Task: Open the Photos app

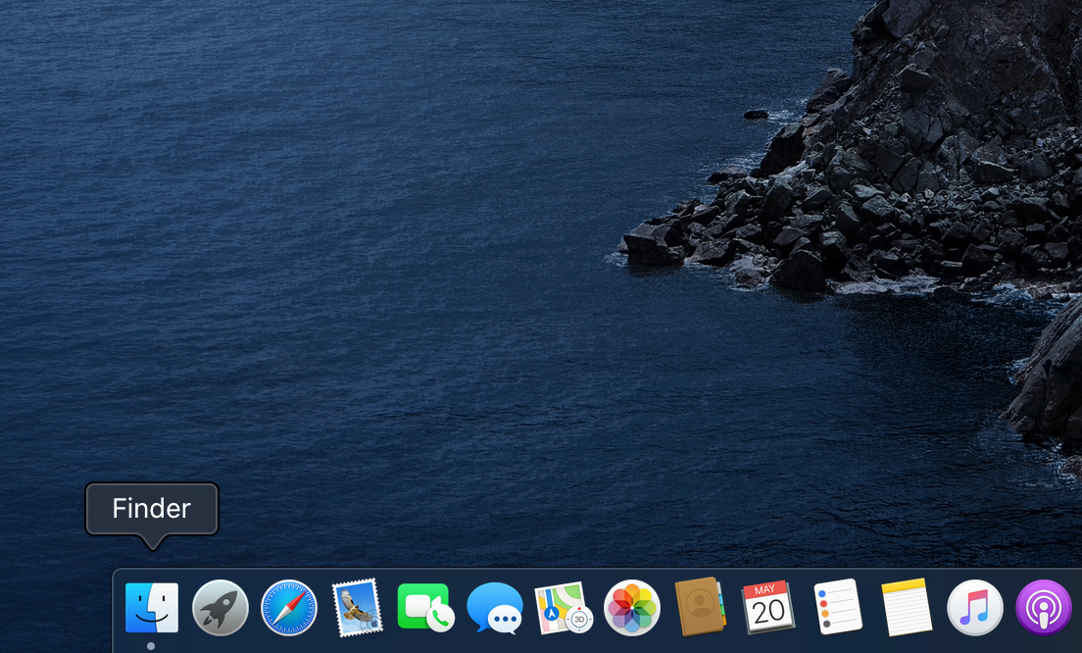Action: coord(631,608)
